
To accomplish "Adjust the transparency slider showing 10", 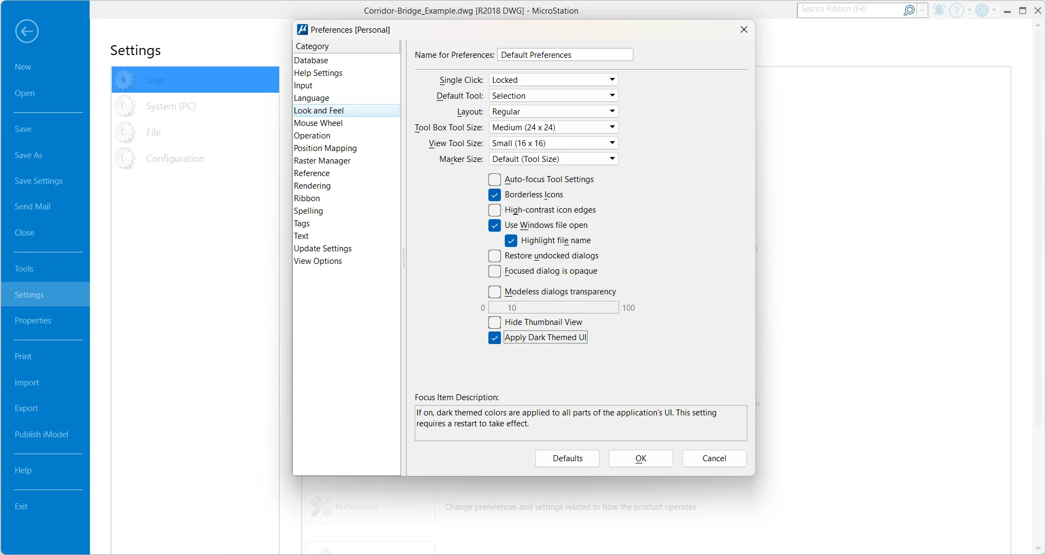I will [x=553, y=307].
